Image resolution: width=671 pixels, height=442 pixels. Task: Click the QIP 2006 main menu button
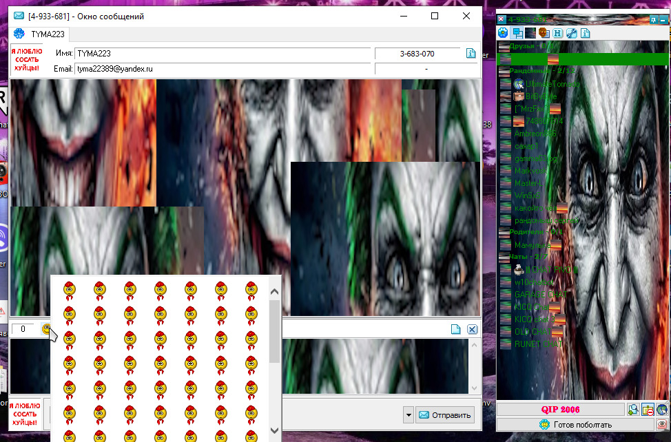coord(561,410)
